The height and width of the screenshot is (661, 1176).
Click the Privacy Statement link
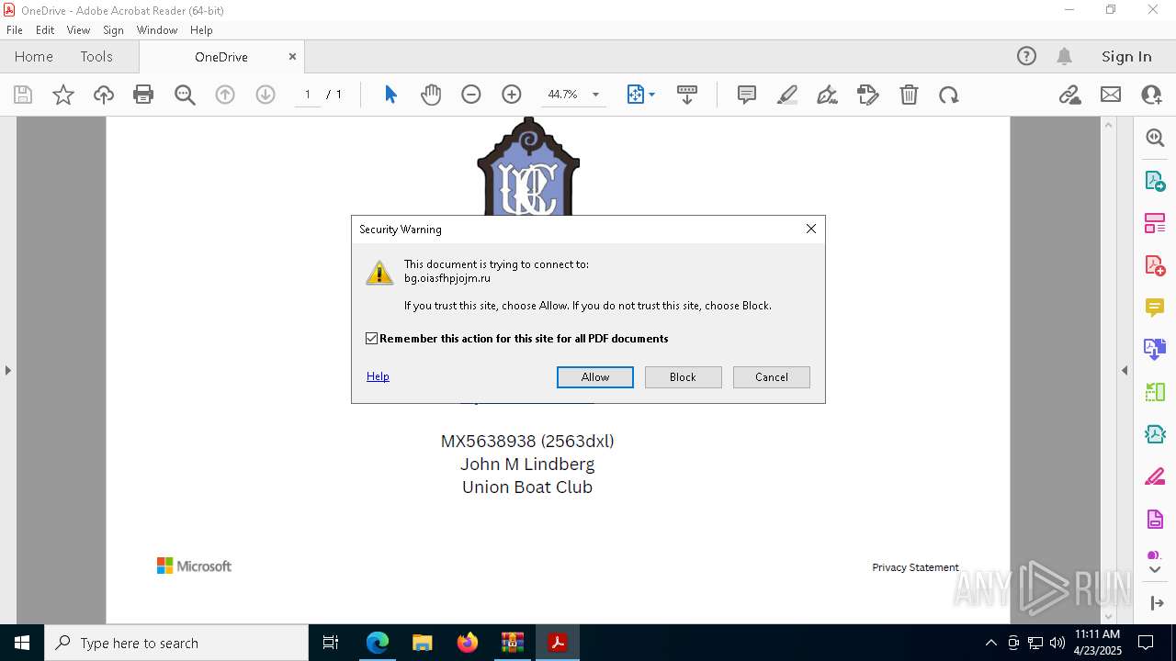tap(915, 567)
